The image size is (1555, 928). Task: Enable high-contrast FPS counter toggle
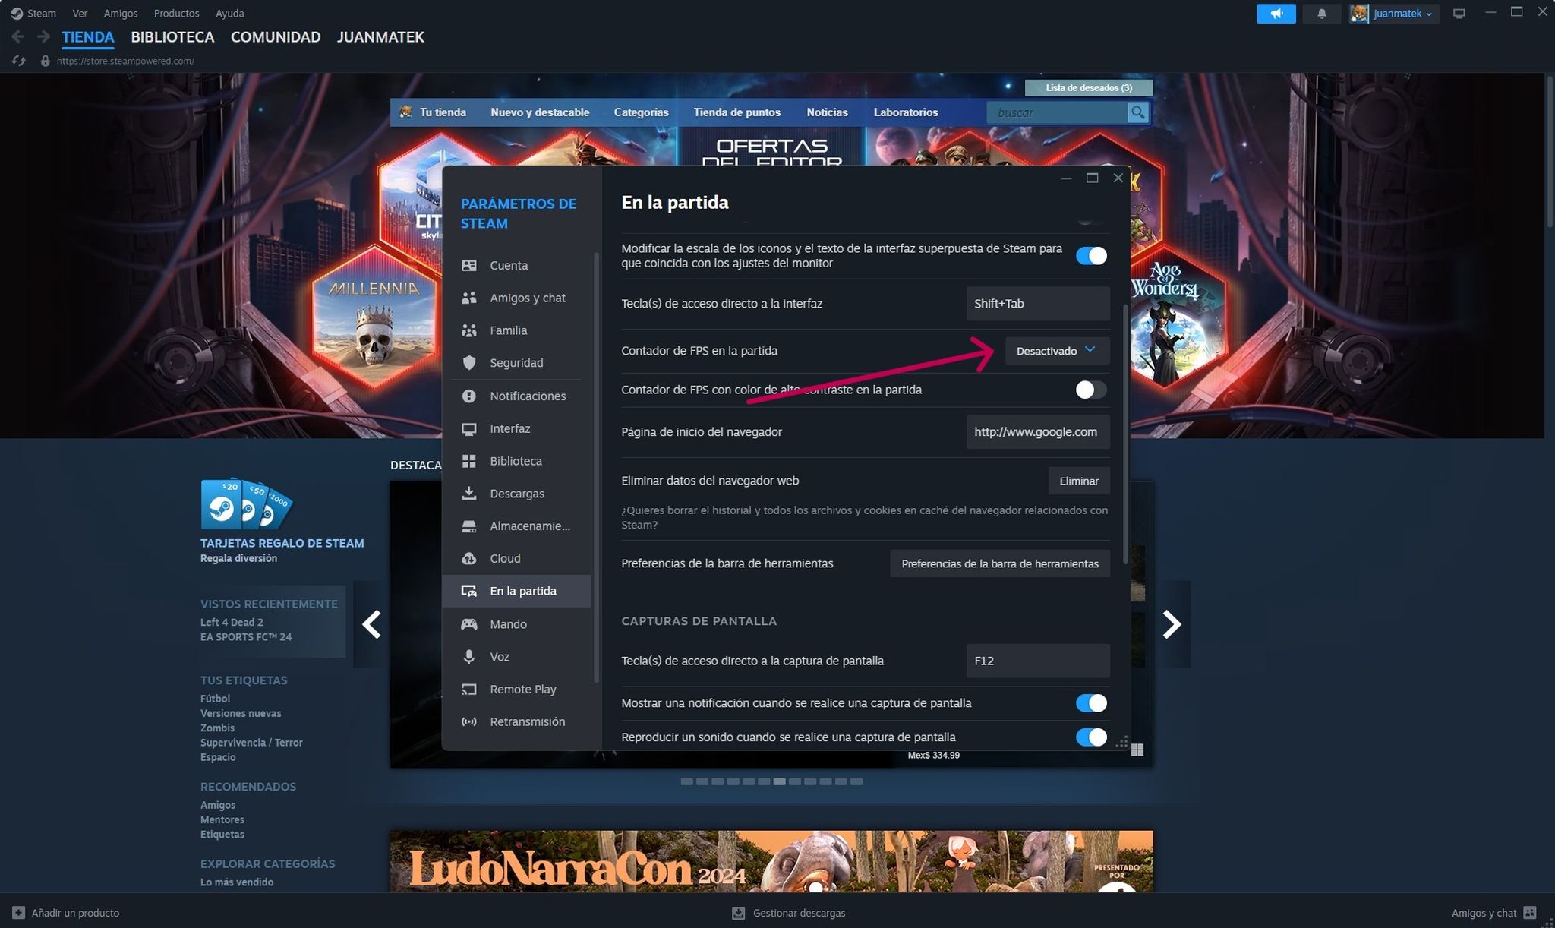click(1090, 390)
